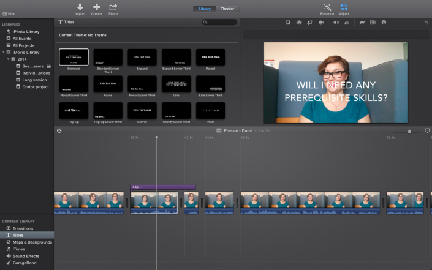The height and width of the screenshot is (270, 432).
Task: Choose the Standard Lower Third title
Action: click(108, 57)
